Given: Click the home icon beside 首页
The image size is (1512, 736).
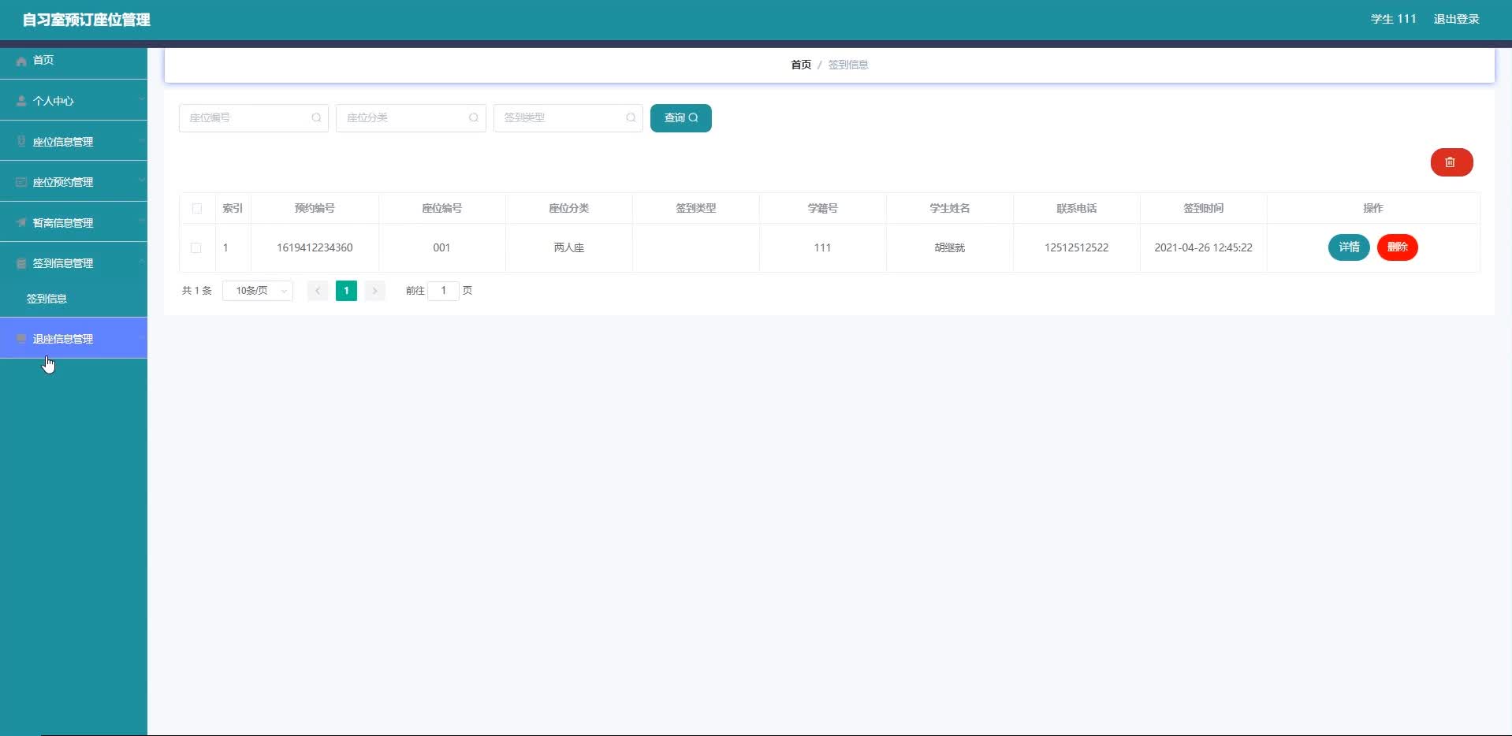Looking at the screenshot, I should pyautogui.click(x=21, y=61).
